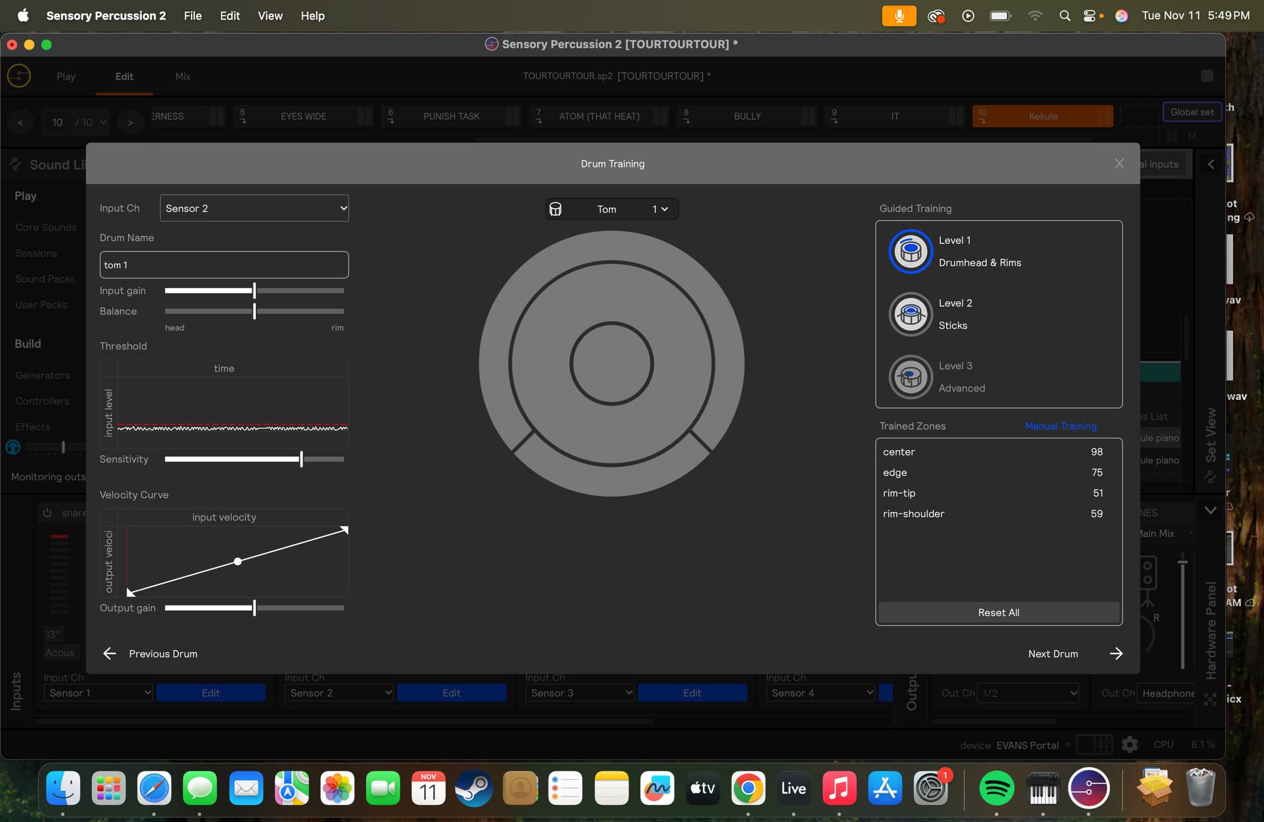Adjust the Sensitivity slider handle
The height and width of the screenshot is (822, 1264).
302,459
